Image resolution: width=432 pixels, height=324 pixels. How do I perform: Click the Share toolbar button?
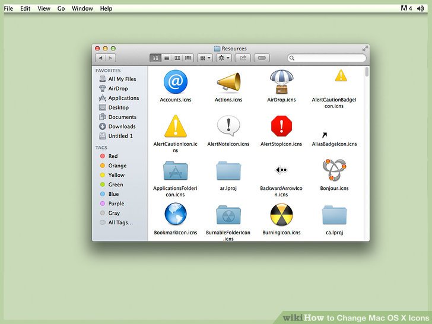coord(243,58)
